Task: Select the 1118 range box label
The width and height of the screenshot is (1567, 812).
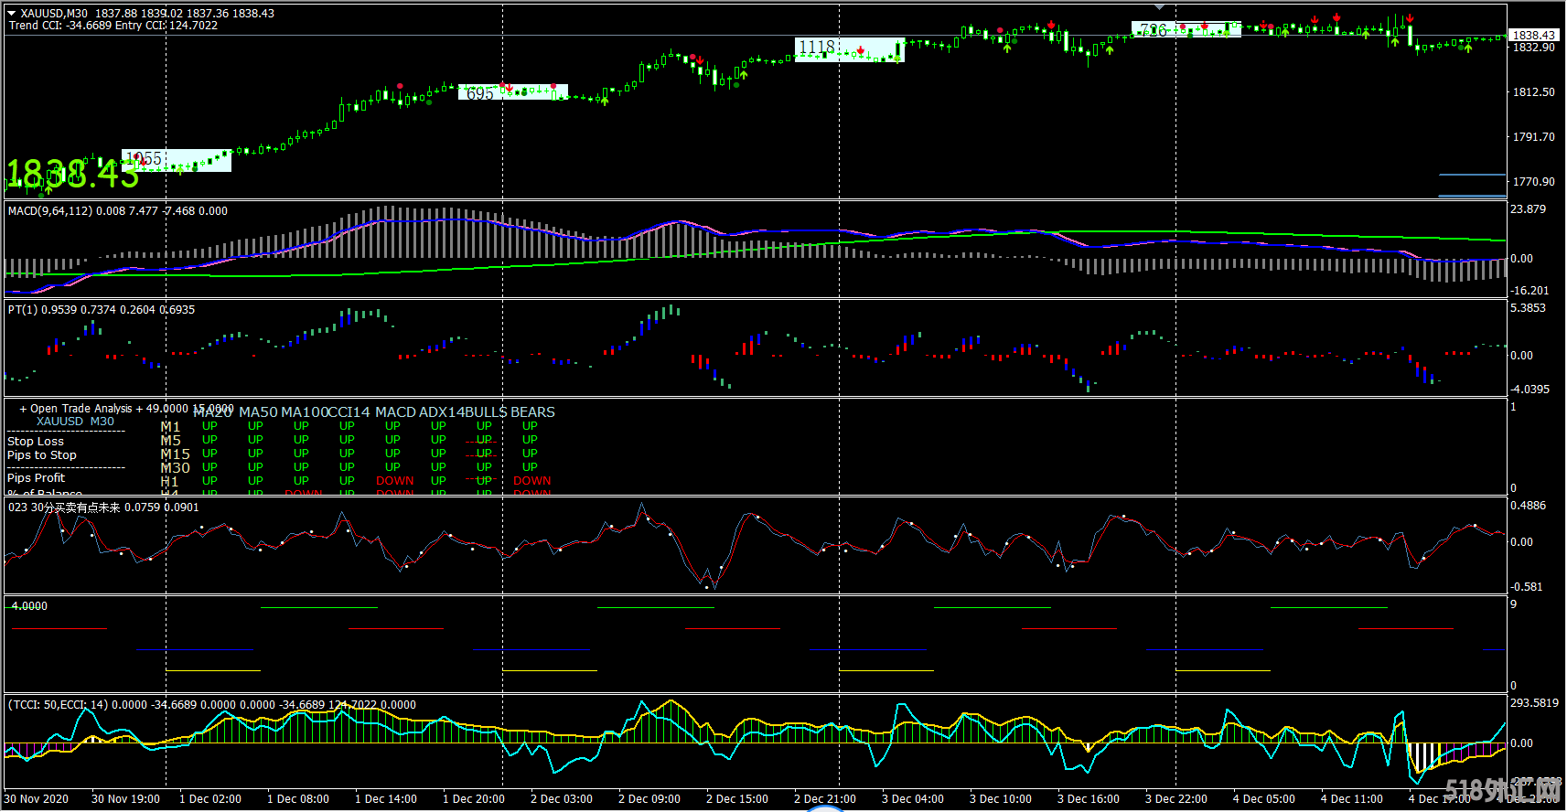Action: [x=817, y=47]
